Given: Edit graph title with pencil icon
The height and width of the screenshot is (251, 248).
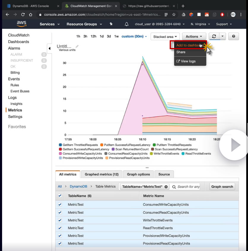Looking at the screenshot, I should (77, 46).
